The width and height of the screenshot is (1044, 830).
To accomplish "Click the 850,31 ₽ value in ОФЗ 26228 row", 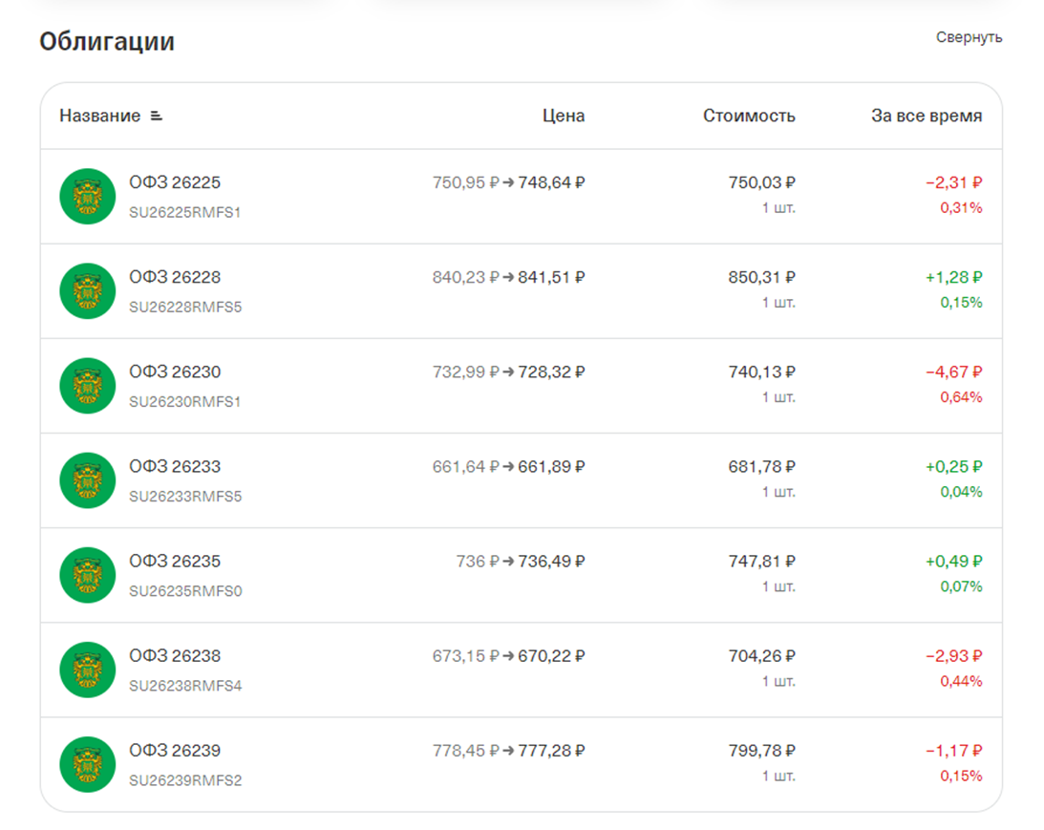I will click(761, 277).
